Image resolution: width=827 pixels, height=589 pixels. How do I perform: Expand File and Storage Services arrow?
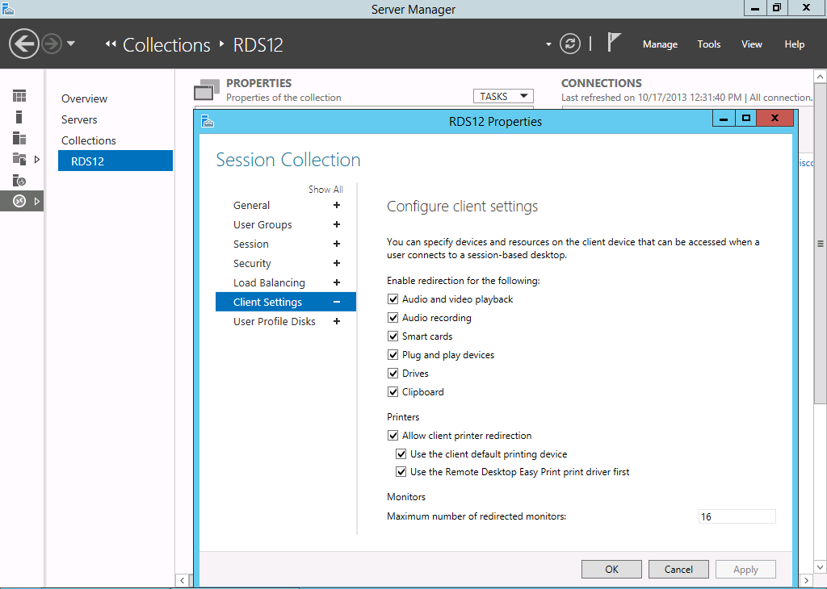click(37, 159)
